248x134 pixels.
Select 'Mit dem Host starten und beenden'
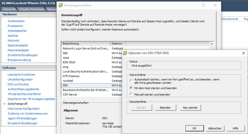131,88
